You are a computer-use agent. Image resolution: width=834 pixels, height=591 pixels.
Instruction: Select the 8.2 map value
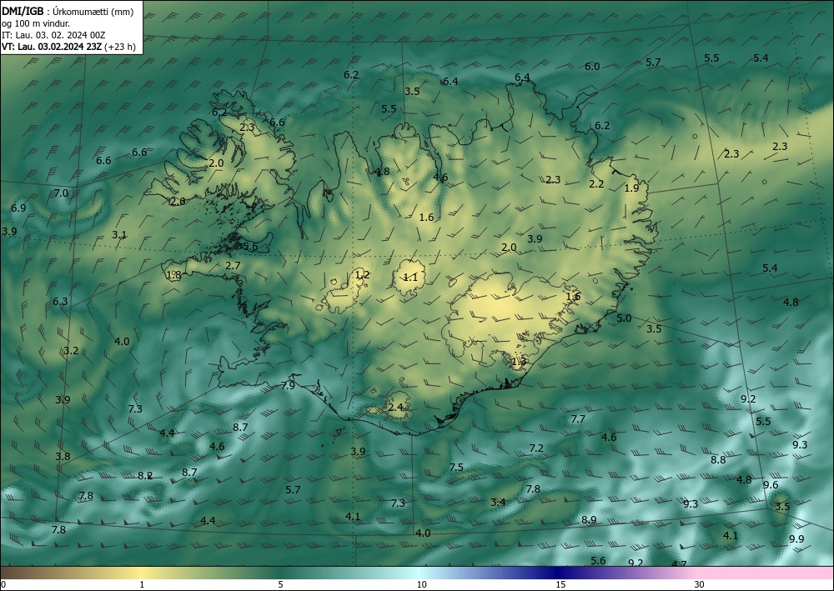(x=145, y=475)
